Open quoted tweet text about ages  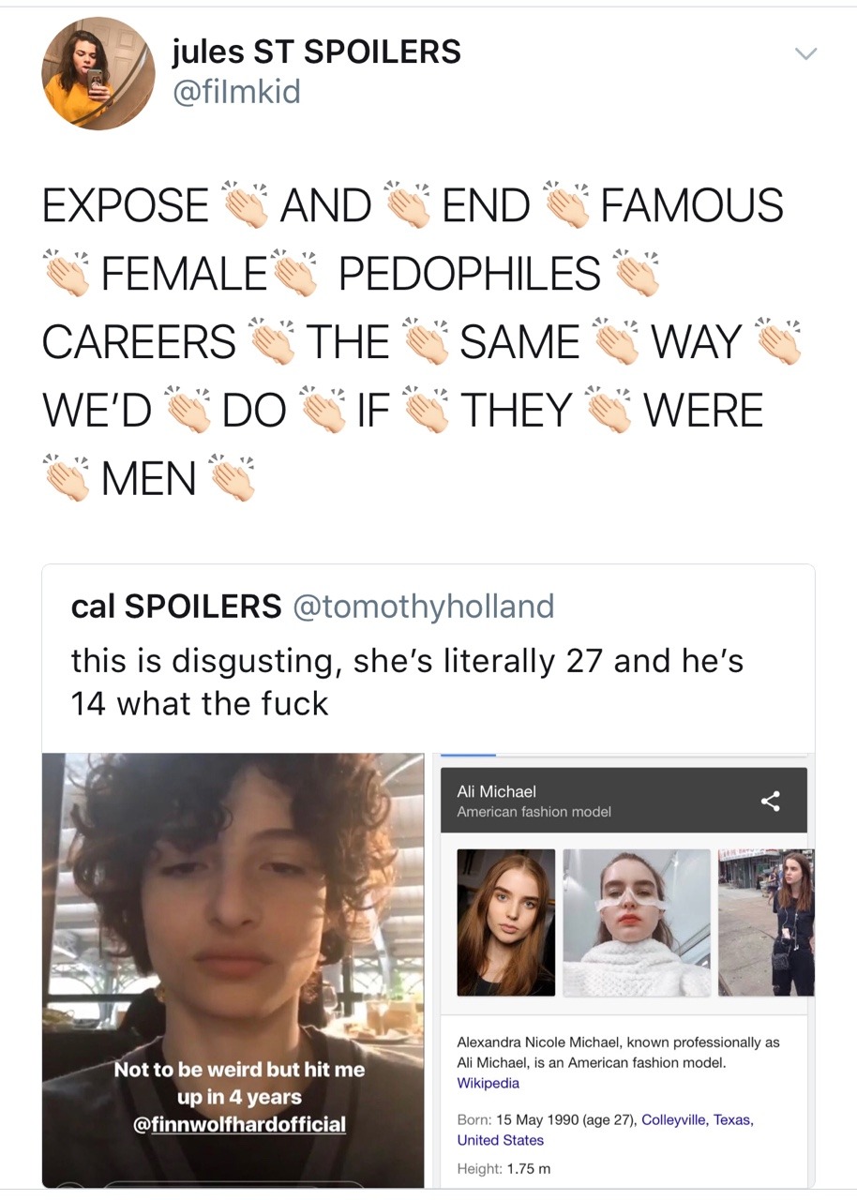[407, 682]
